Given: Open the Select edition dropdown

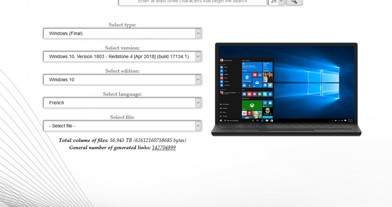Looking at the screenshot, I should tap(122, 80).
